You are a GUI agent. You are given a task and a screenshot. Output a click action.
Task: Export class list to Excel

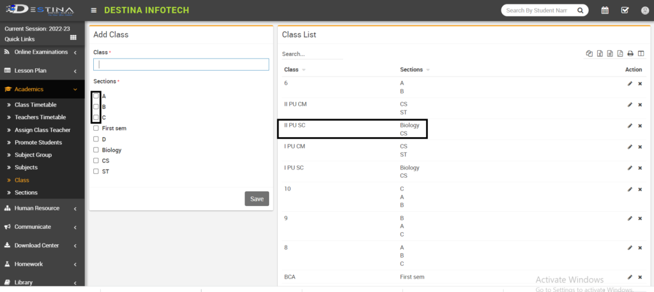pyautogui.click(x=600, y=54)
